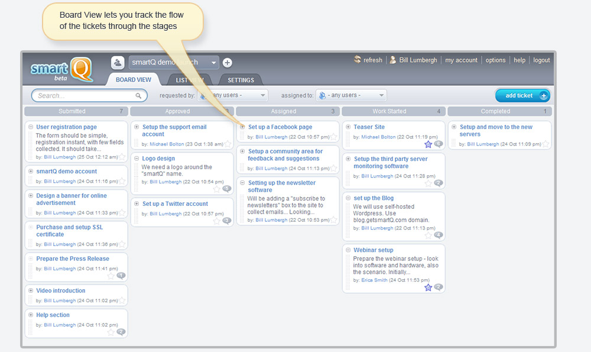This screenshot has width=591, height=352.
Task: Open the 'requested by' users dropdown
Action: click(263, 95)
